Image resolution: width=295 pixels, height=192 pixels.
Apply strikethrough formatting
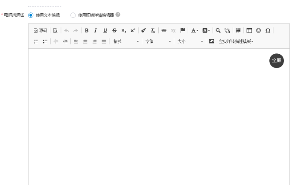tap(114, 31)
